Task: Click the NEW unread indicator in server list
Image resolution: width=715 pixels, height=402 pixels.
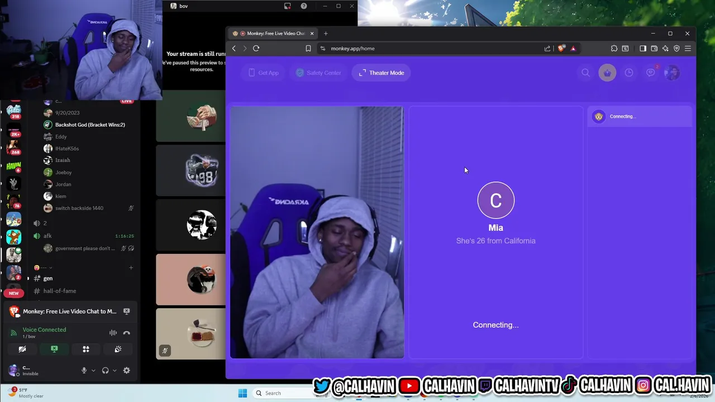Action: (13, 293)
